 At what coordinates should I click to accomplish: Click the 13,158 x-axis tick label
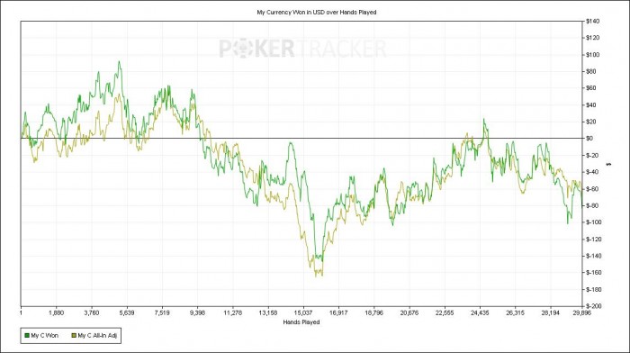click(x=268, y=312)
